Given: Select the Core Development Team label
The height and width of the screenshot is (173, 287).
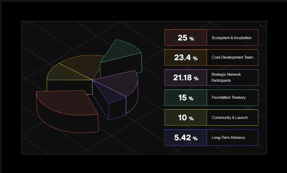Looking at the screenshot, I should pos(232,58).
